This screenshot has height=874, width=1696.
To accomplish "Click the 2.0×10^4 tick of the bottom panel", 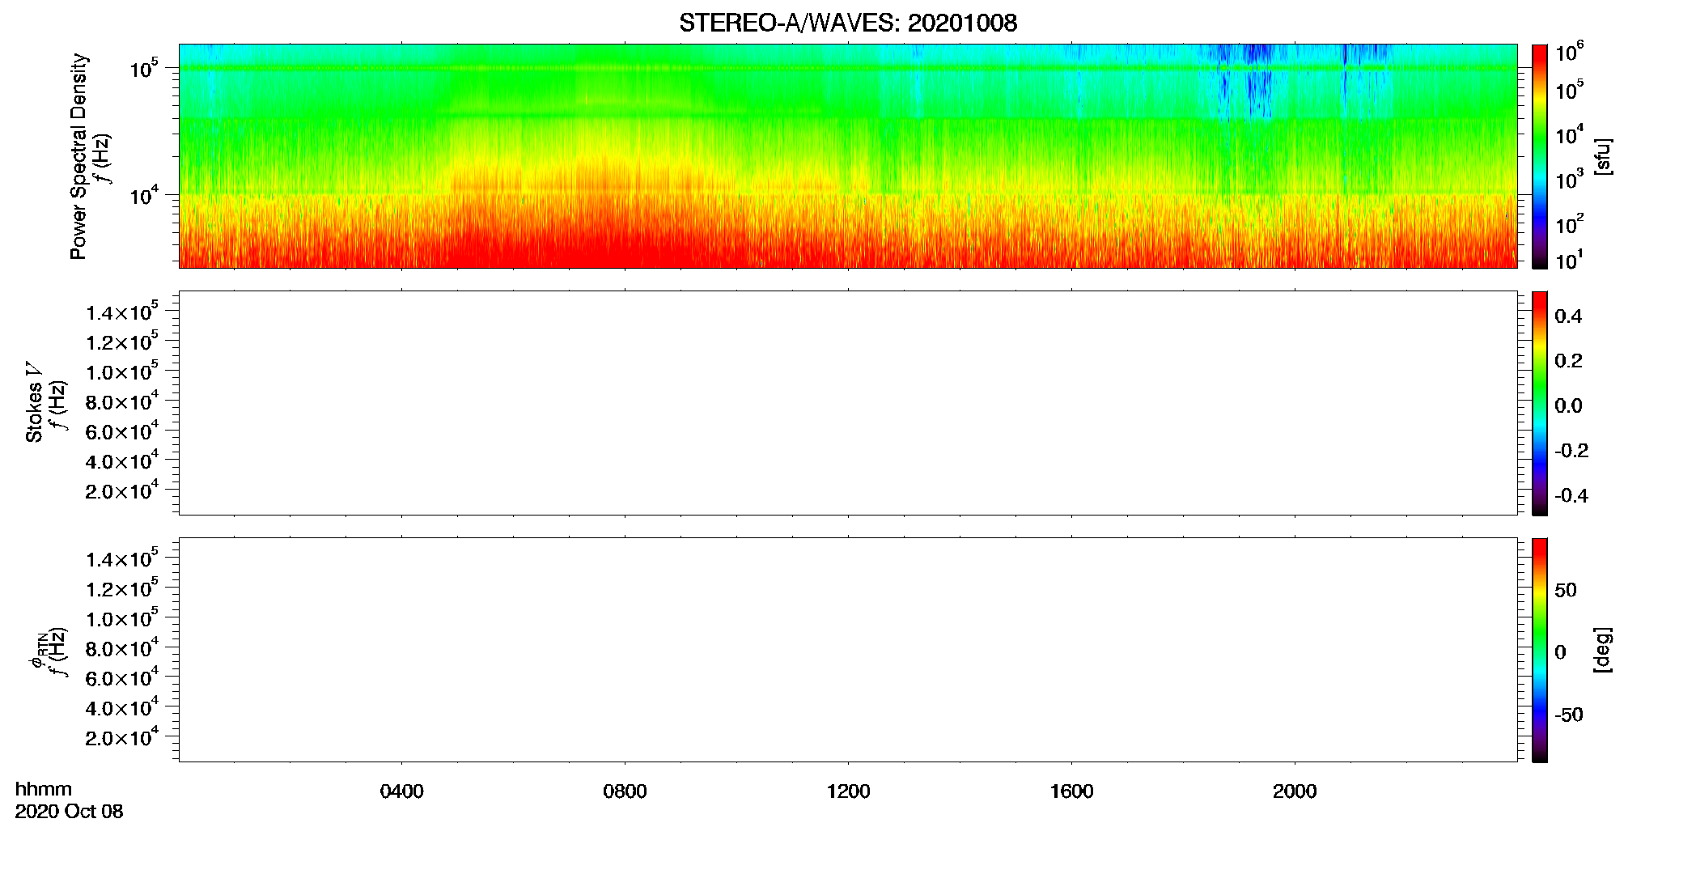I will point(121,736).
